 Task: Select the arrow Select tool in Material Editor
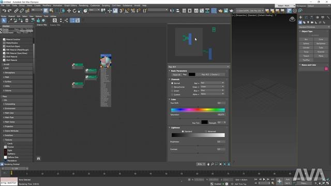[x=4, y=21]
